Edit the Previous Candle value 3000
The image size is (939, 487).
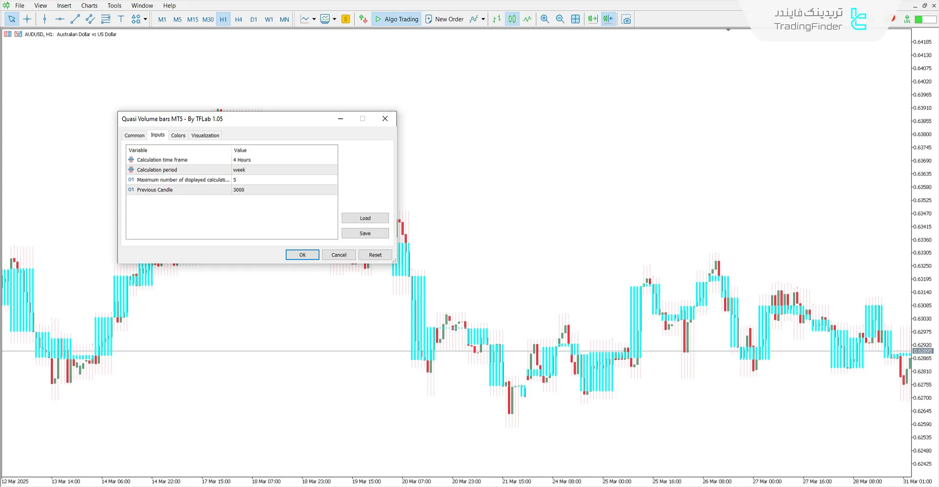point(284,190)
